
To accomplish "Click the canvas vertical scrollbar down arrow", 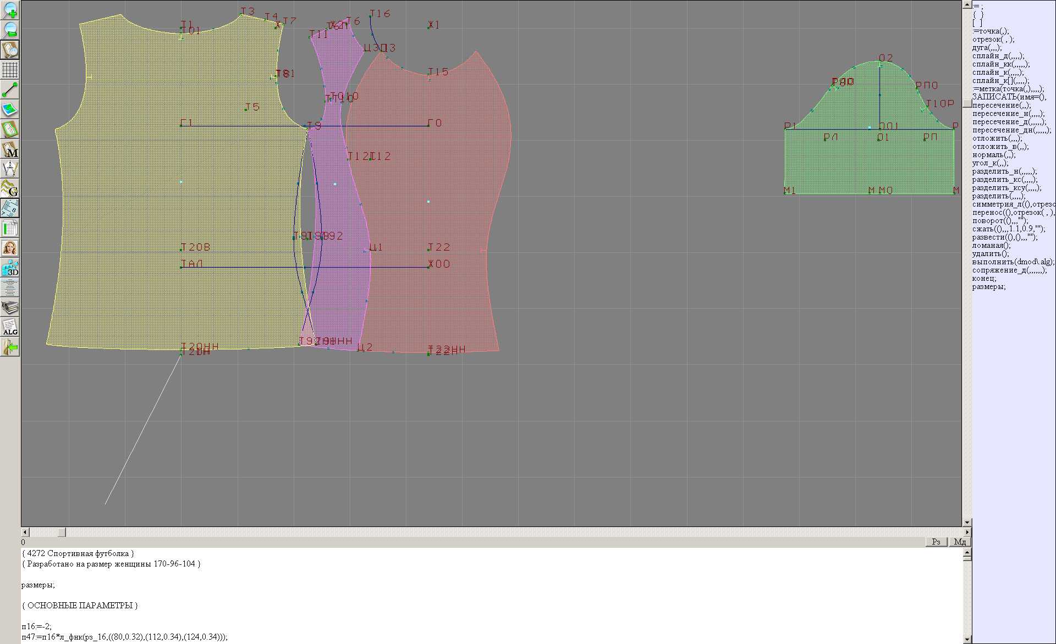I will coord(966,523).
